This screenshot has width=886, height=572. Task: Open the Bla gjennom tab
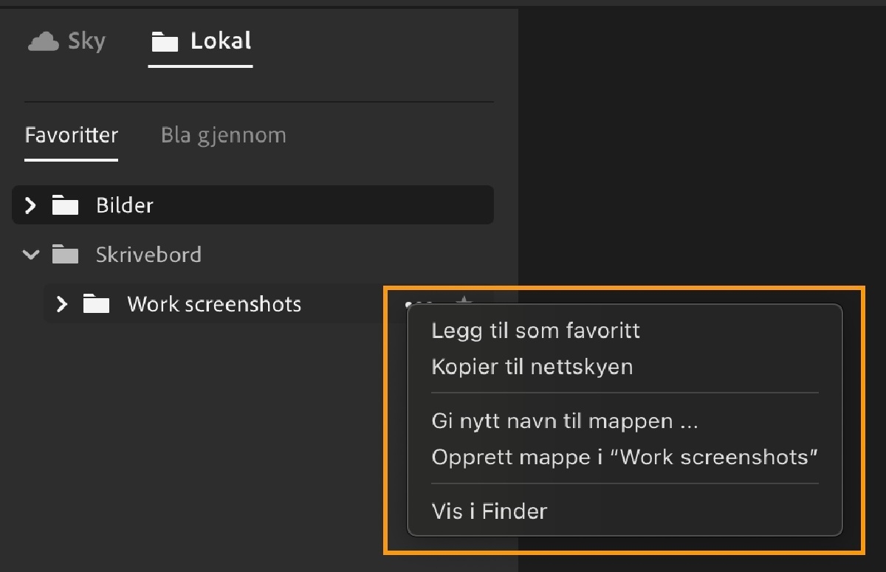point(223,134)
